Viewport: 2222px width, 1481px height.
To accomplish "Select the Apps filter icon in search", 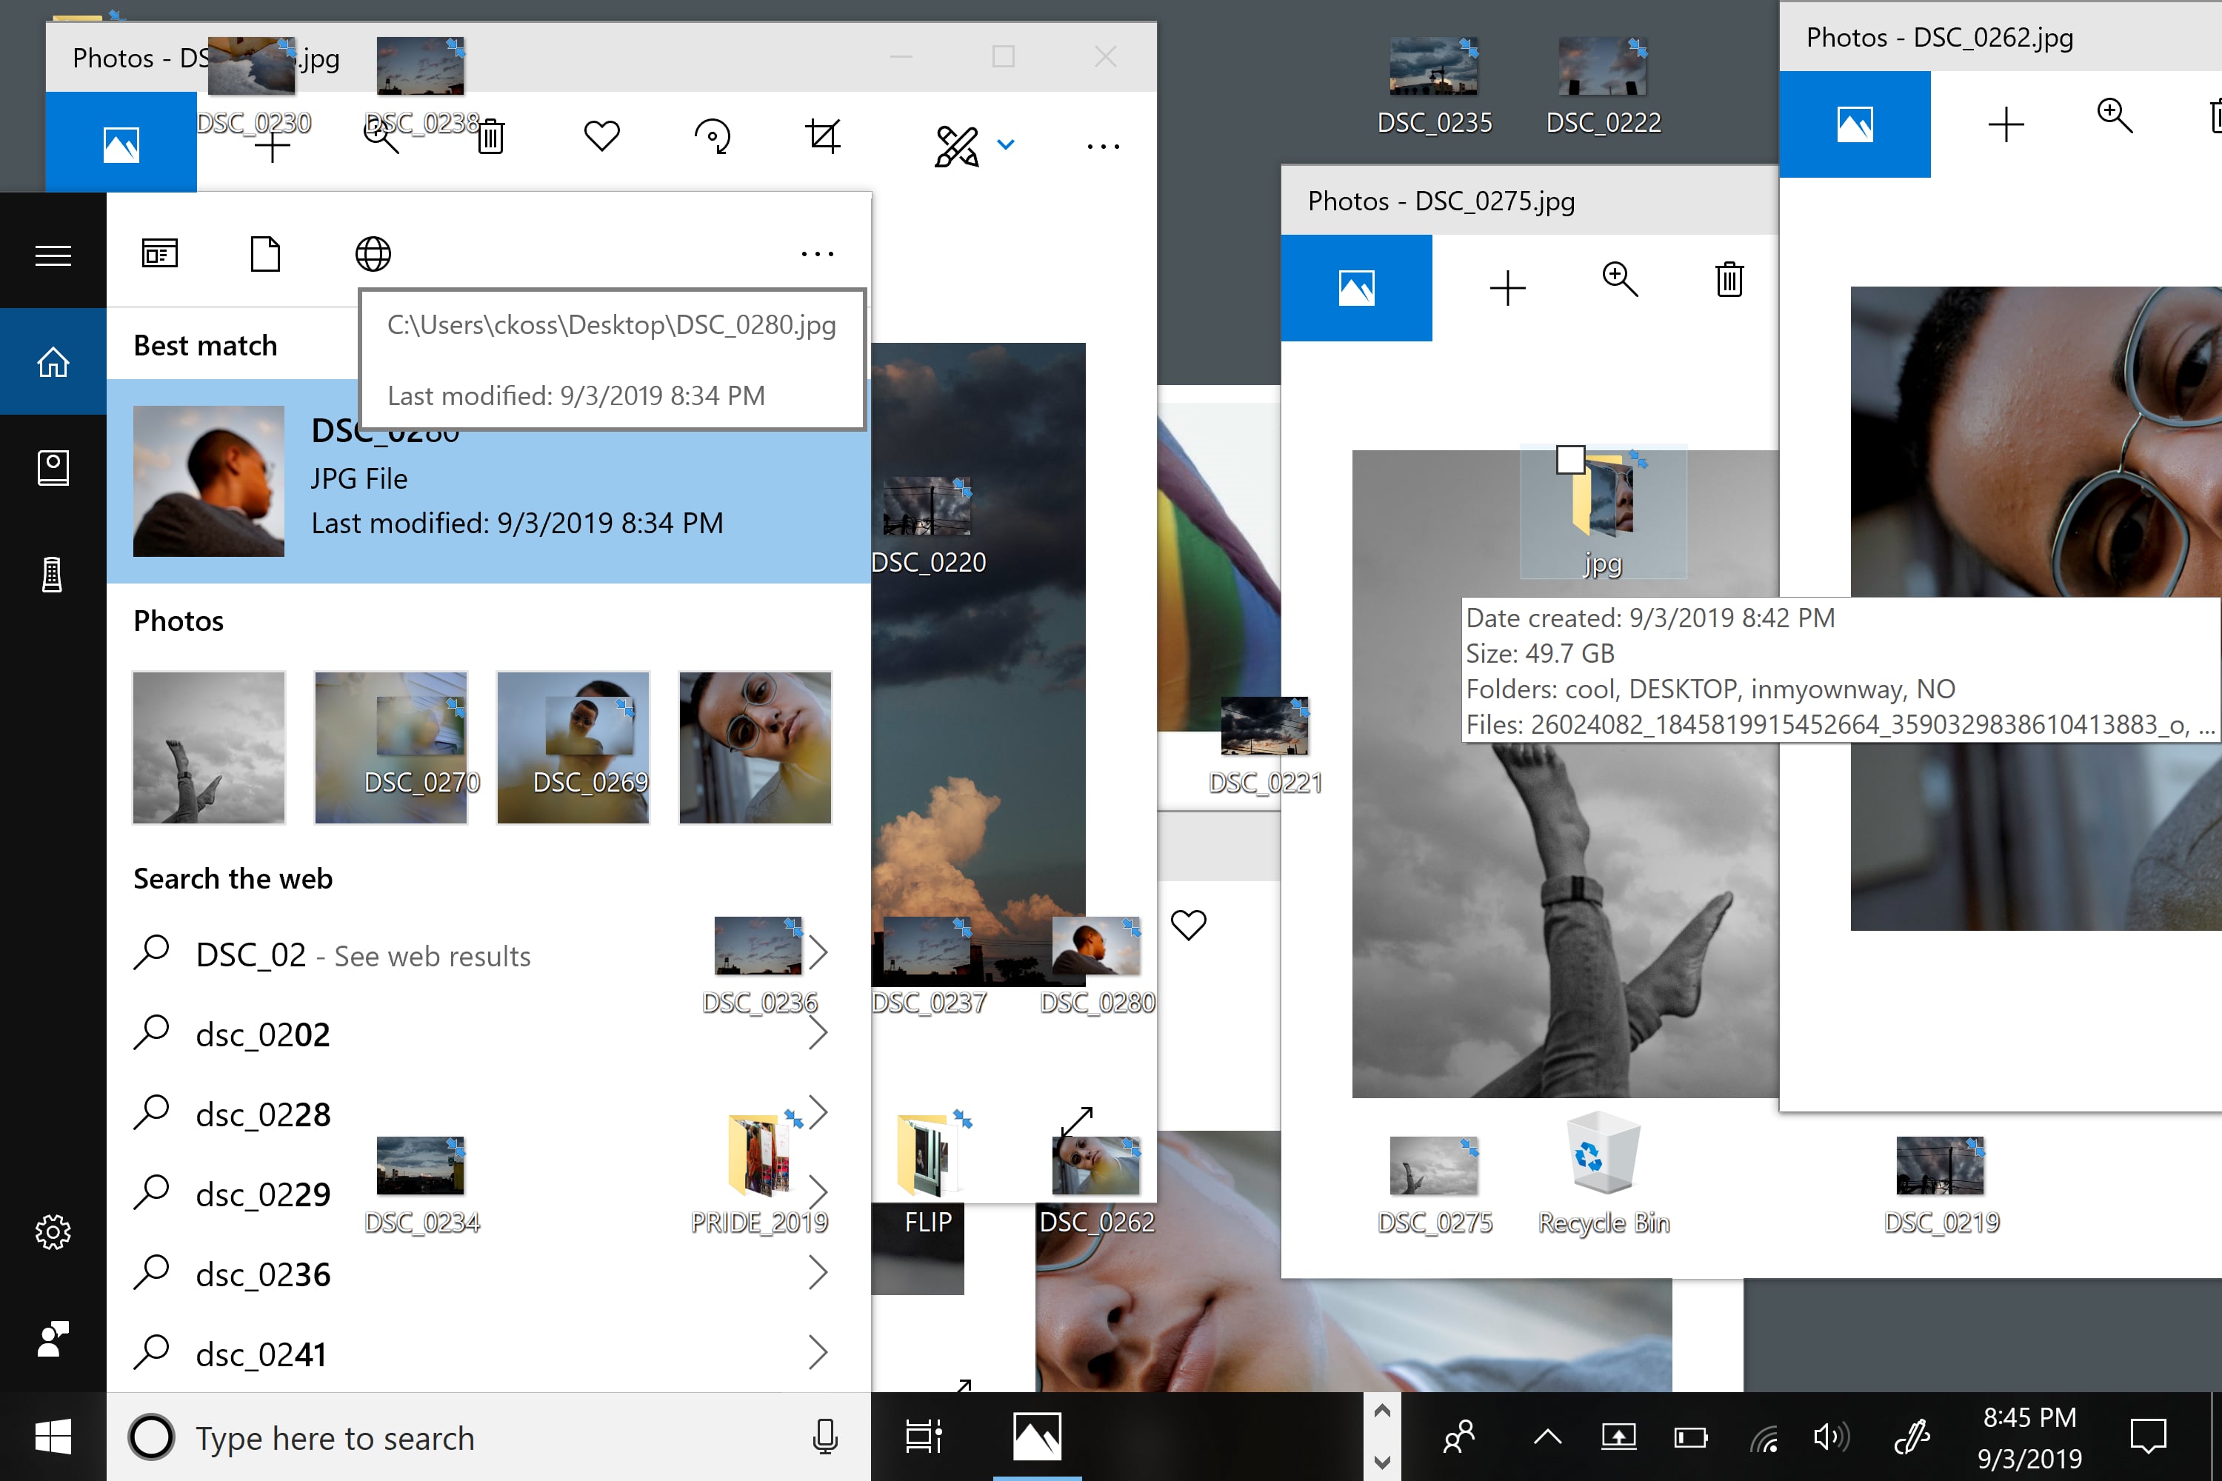I will (160, 254).
